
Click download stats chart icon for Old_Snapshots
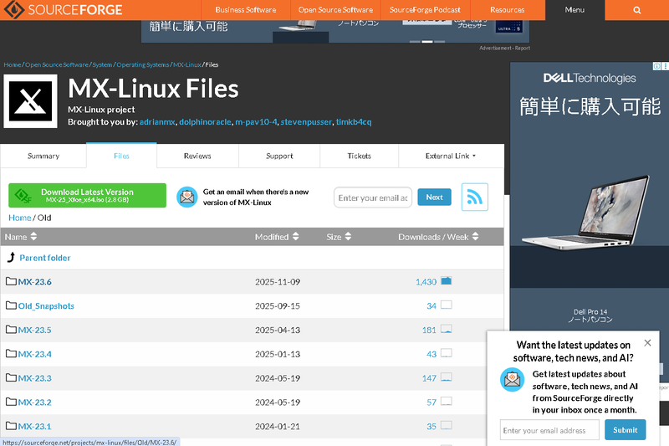(x=447, y=305)
